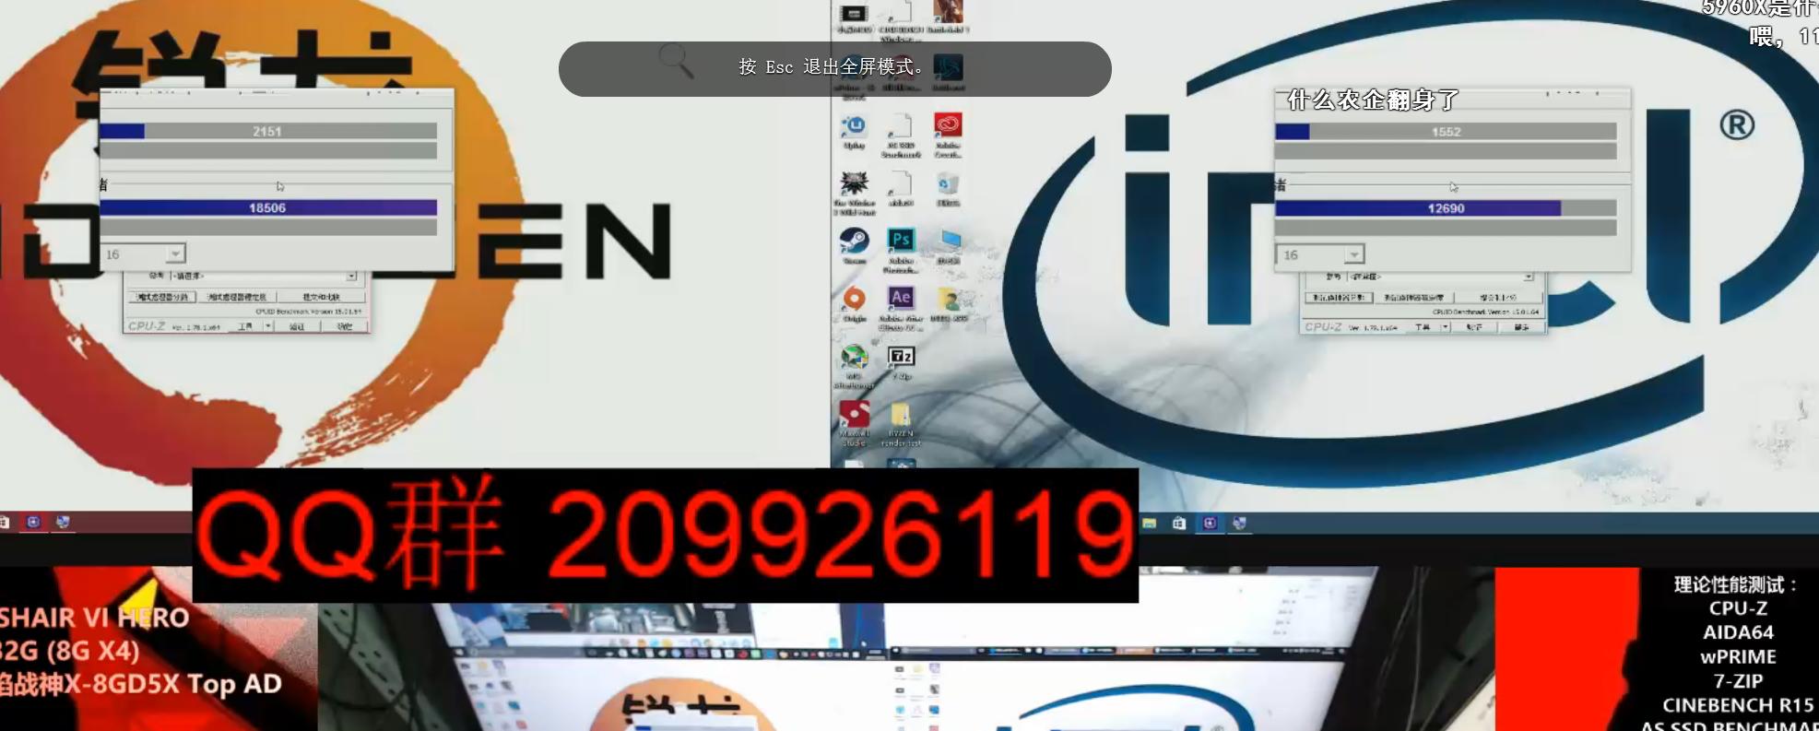
Task: Click the Tools button in AMD CPU-Z
Action: 246,326
